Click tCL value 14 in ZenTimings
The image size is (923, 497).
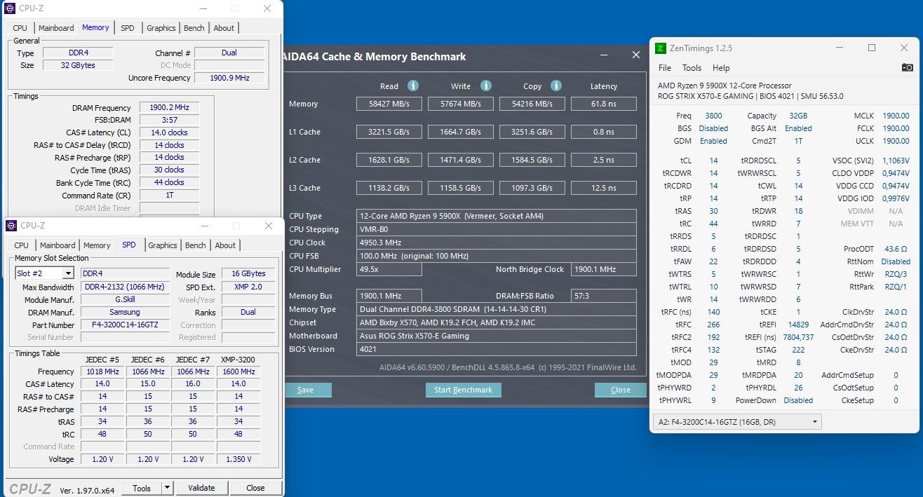click(713, 161)
